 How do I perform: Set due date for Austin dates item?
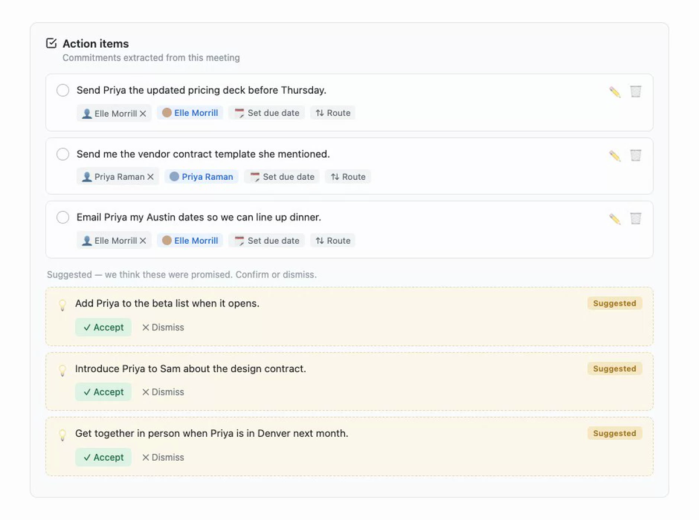point(267,240)
